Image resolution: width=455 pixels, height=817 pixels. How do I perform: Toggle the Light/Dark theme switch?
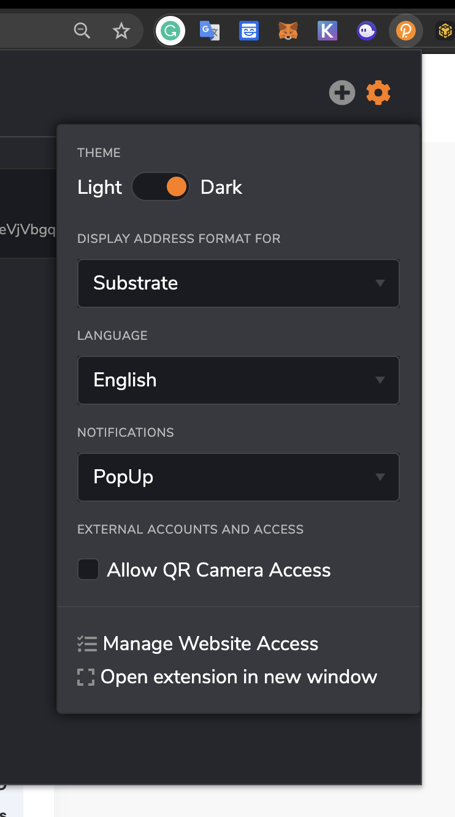[161, 187]
